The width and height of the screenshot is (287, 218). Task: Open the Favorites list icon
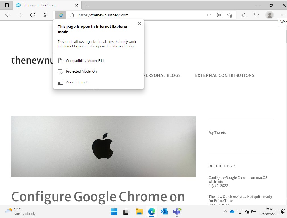pyautogui.click(x=244, y=15)
